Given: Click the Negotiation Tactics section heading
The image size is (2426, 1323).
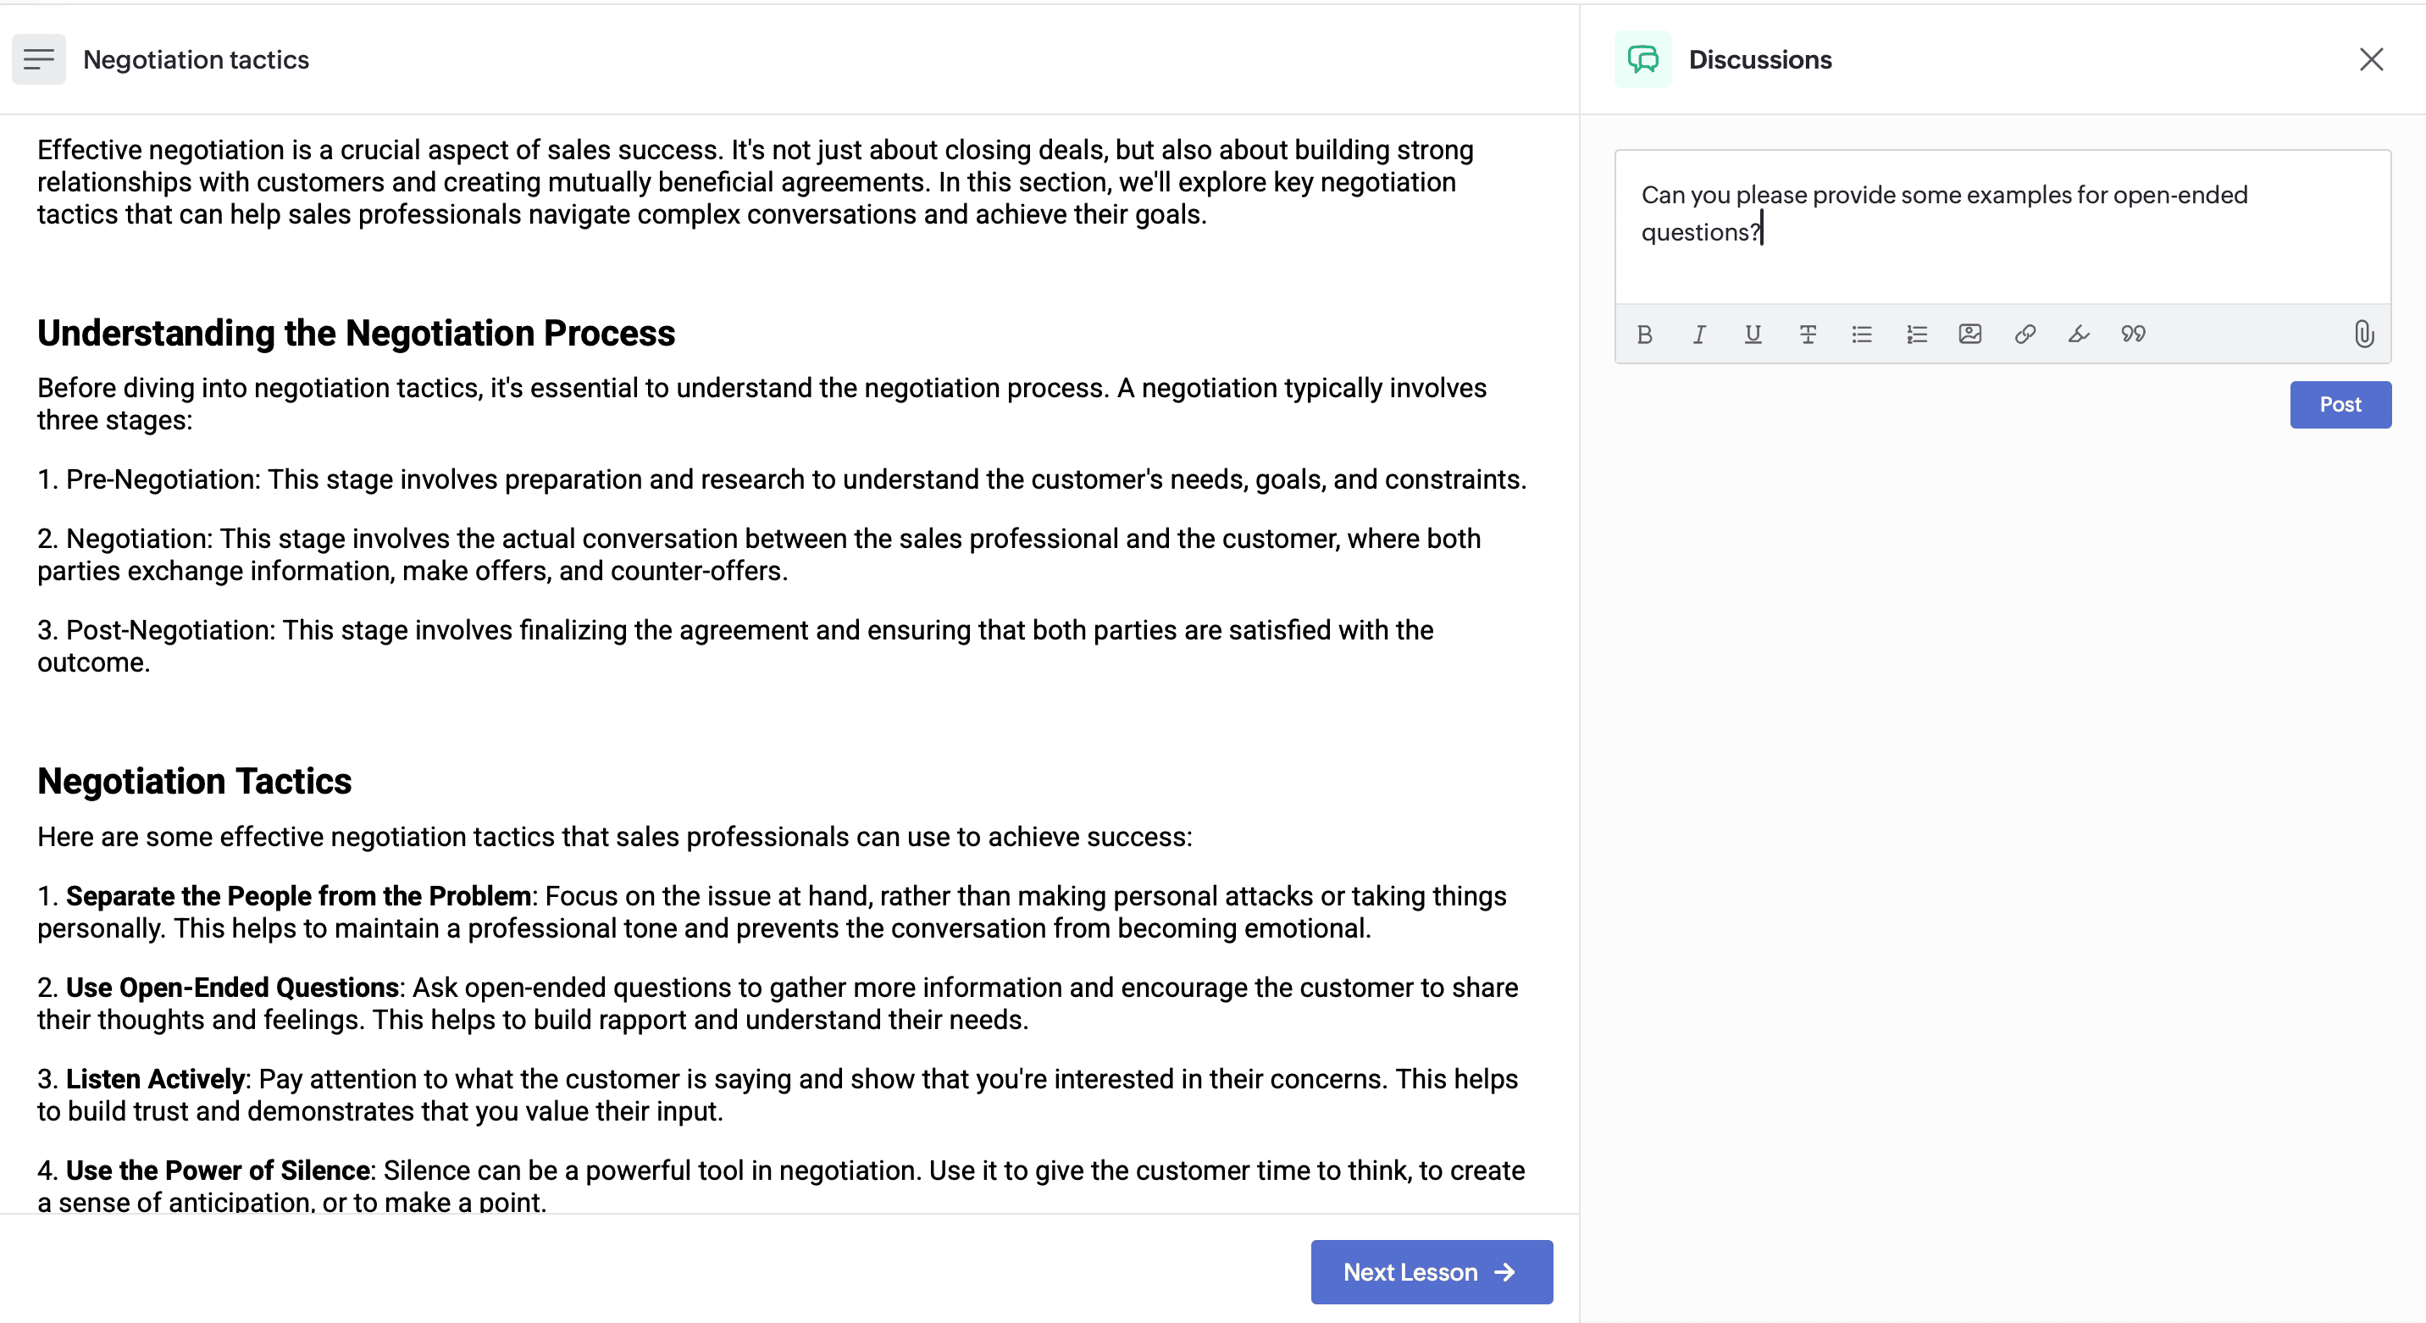Looking at the screenshot, I should [x=194, y=782].
